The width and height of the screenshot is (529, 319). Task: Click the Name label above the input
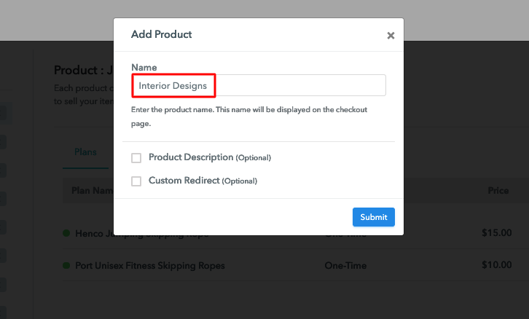coord(144,68)
